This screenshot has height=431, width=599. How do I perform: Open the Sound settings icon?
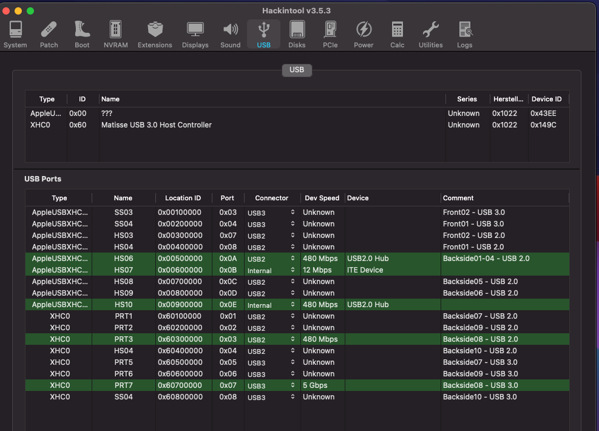pyautogui.click(x=230, y=34)
